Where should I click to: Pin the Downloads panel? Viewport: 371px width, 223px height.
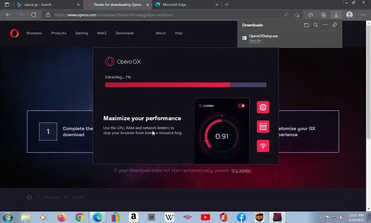tap(334, 25)
